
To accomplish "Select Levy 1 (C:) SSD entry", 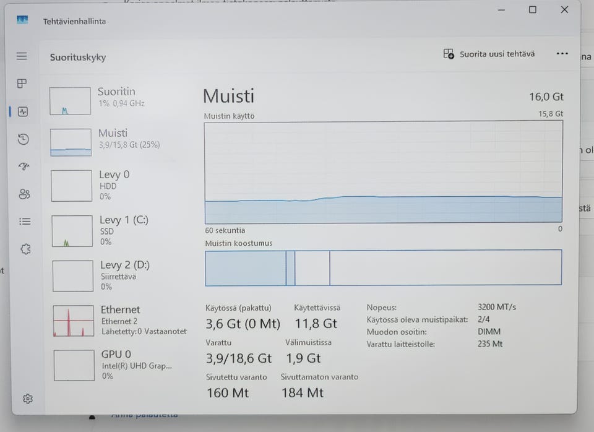I will (x=119, y=230).
